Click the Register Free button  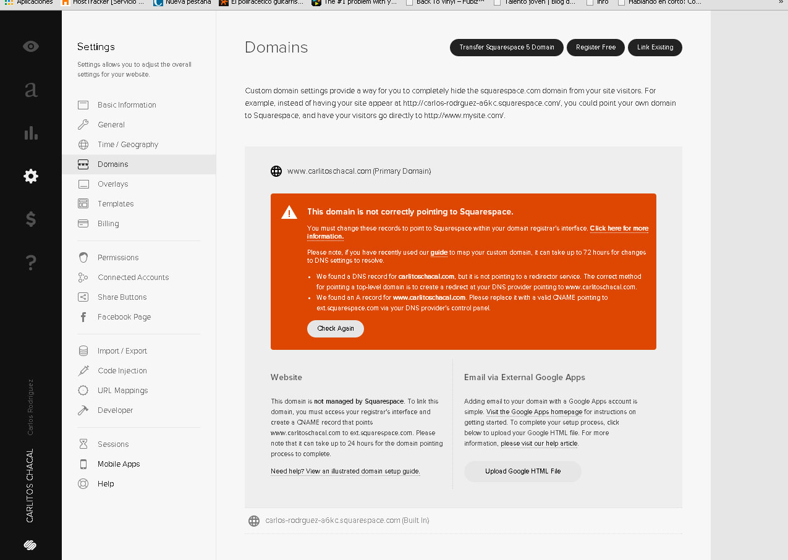pyautogui.click(x=596, y=48)
